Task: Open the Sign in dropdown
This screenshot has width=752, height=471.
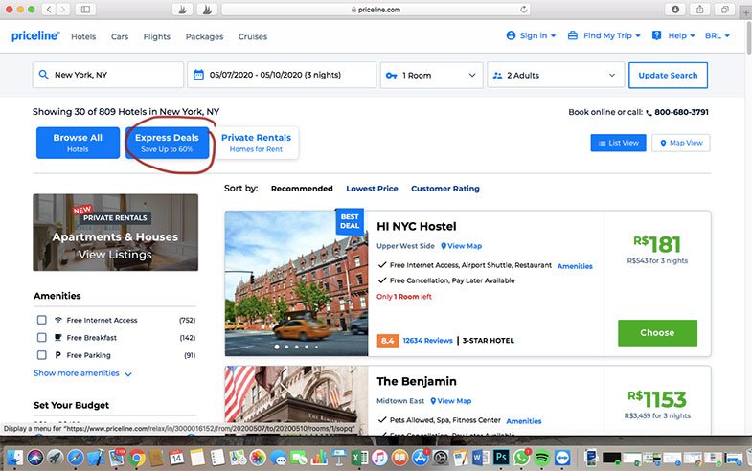Action: (531, 35)
